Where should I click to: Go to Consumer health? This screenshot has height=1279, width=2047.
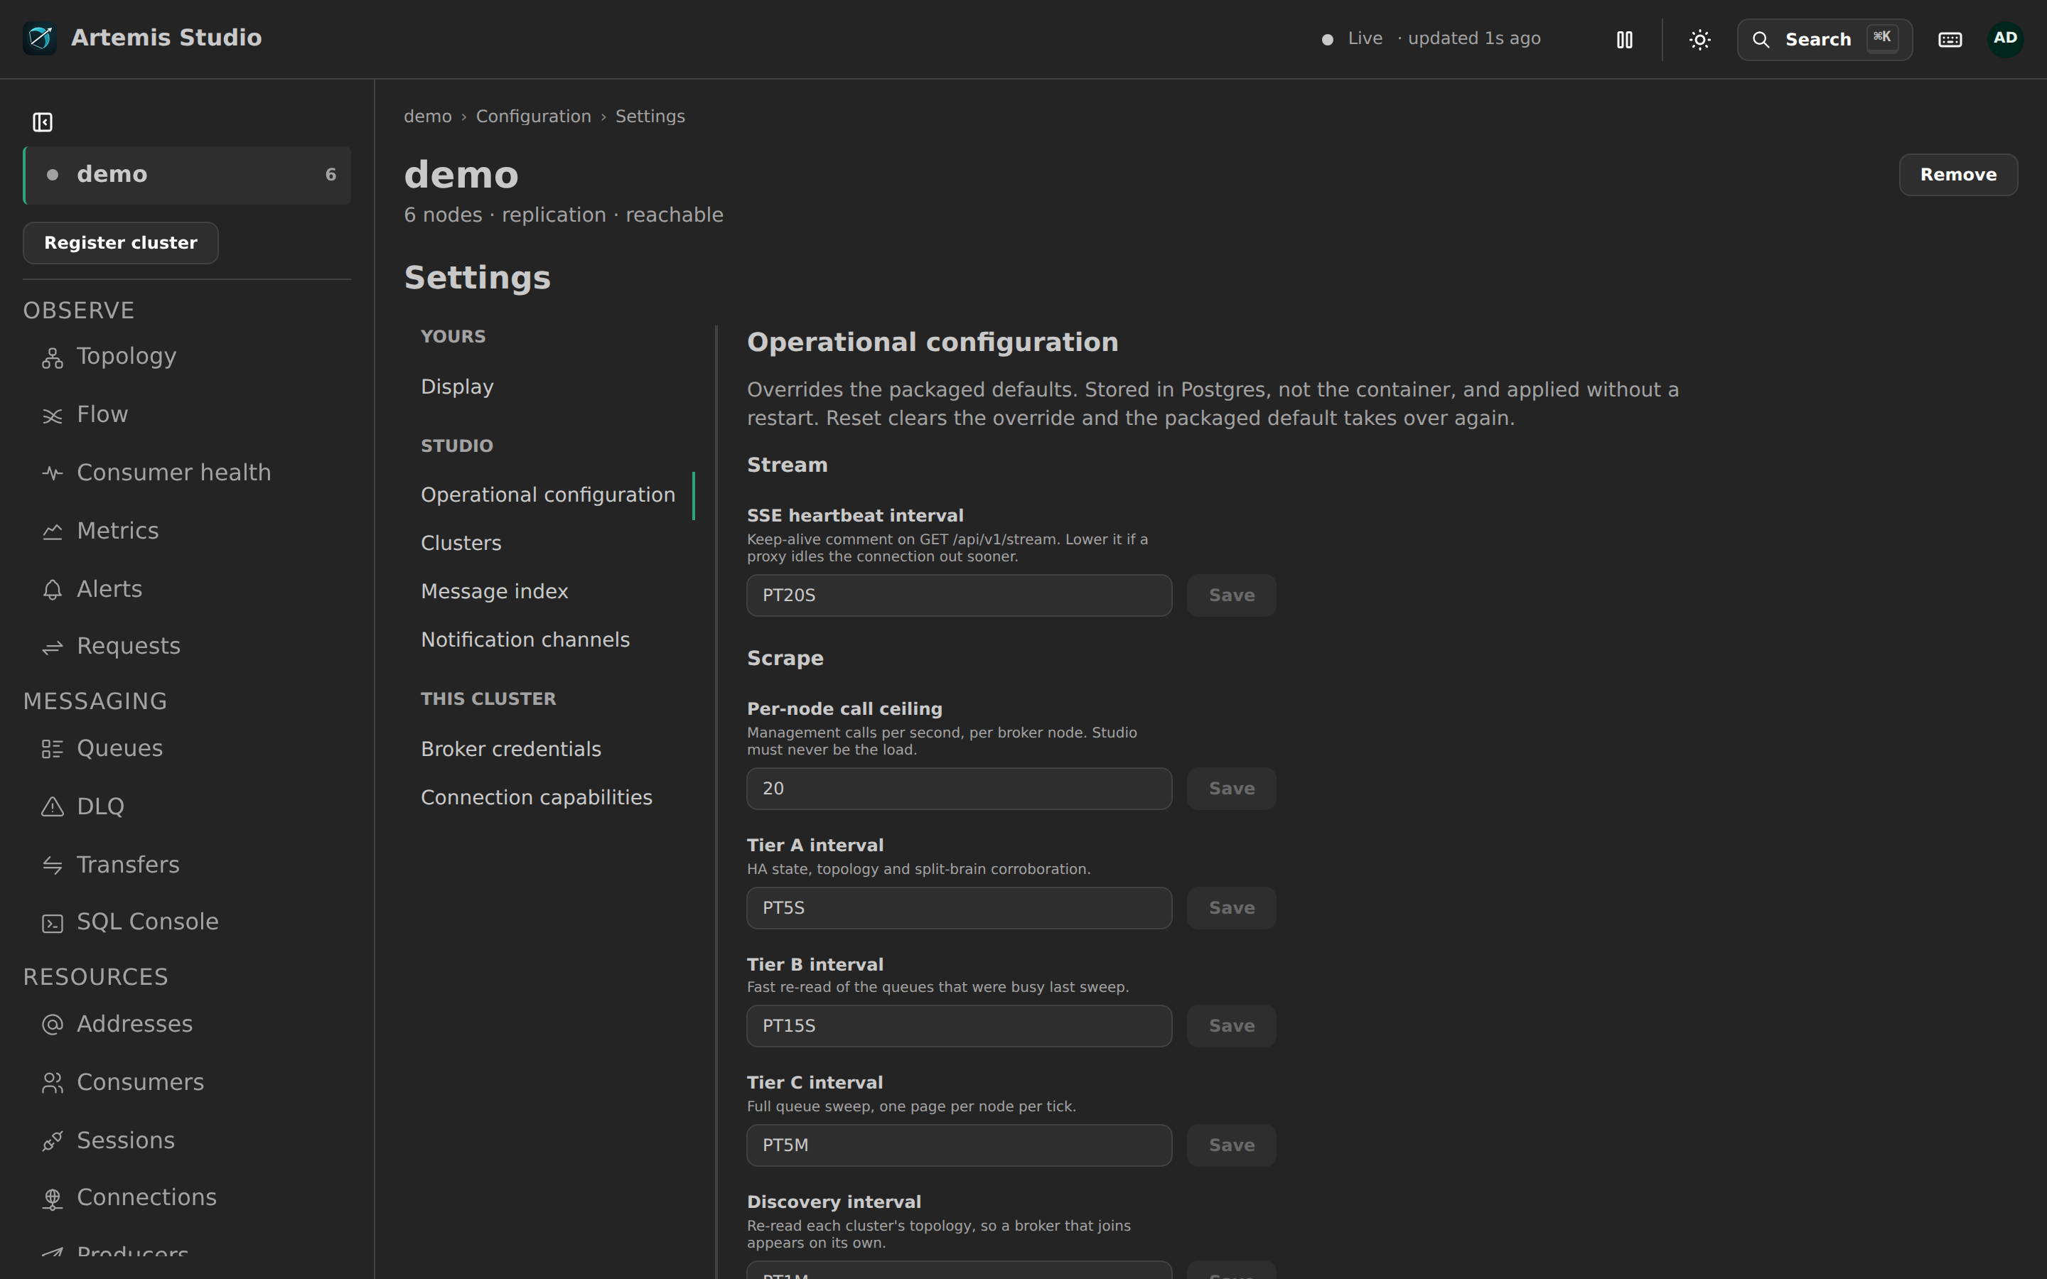pos(187,473)
